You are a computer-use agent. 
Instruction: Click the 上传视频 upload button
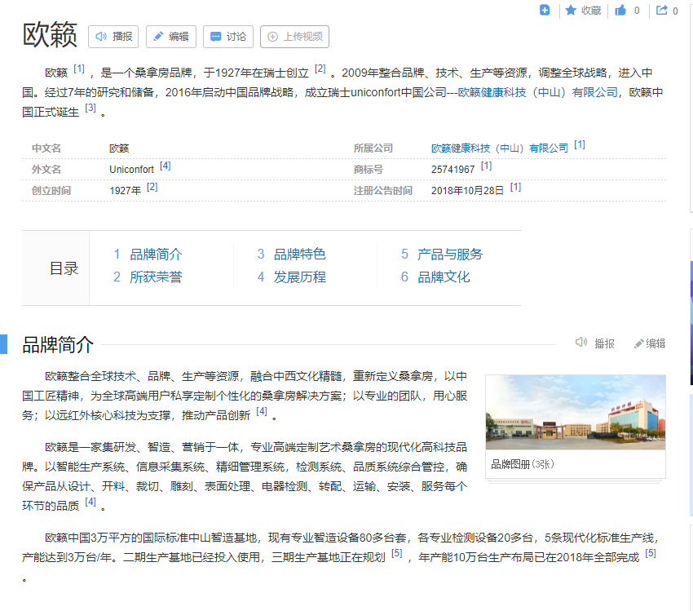295,37
